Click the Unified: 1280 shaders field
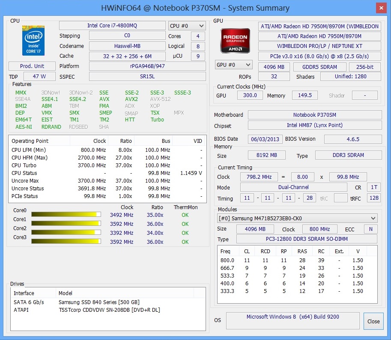Viewport: 391px width, 340px height. pyautogui.click(x=351, y=77)
